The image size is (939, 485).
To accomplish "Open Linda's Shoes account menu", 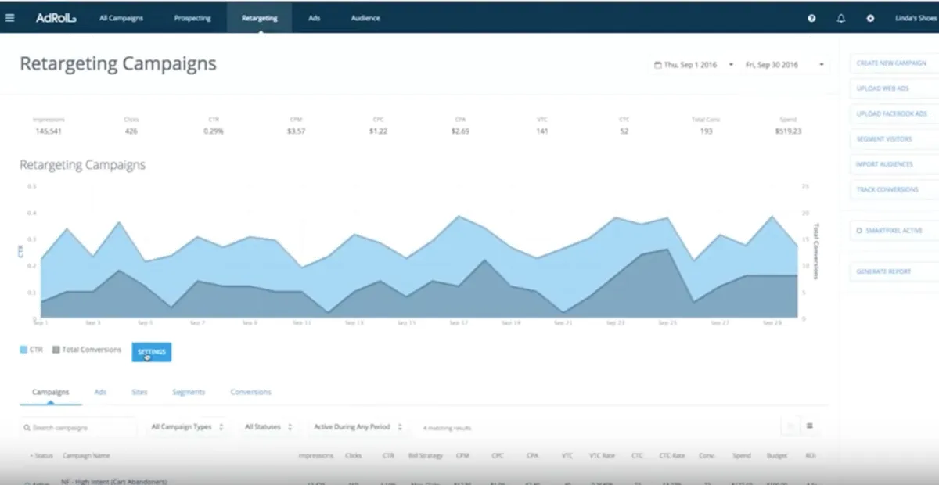I will 916,18.
